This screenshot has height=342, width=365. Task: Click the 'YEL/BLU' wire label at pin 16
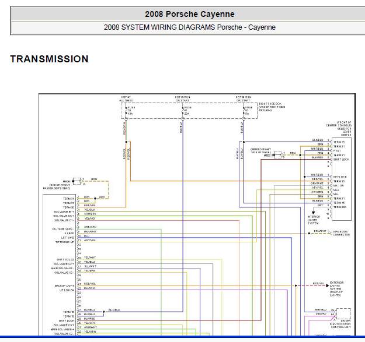tap(89, 262)
